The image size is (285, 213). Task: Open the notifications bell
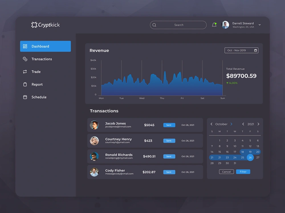click(x=214, y=25)
